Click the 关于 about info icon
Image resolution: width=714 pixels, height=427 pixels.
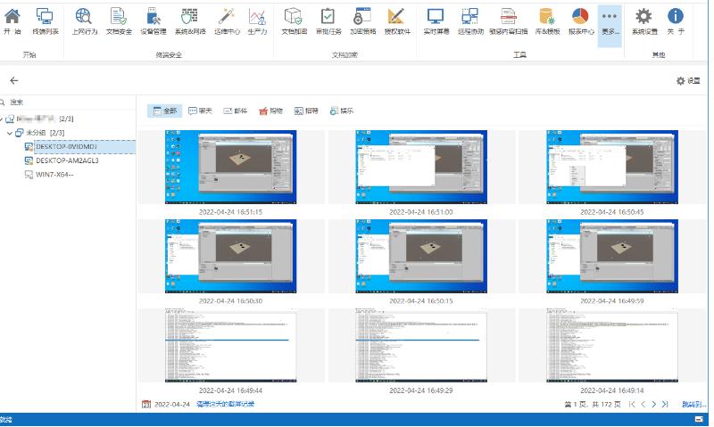tap(676, 21)
